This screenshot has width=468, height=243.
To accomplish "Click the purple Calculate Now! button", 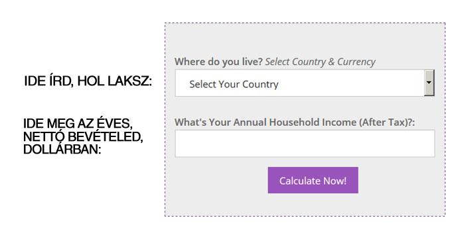I will coord(313,180).
